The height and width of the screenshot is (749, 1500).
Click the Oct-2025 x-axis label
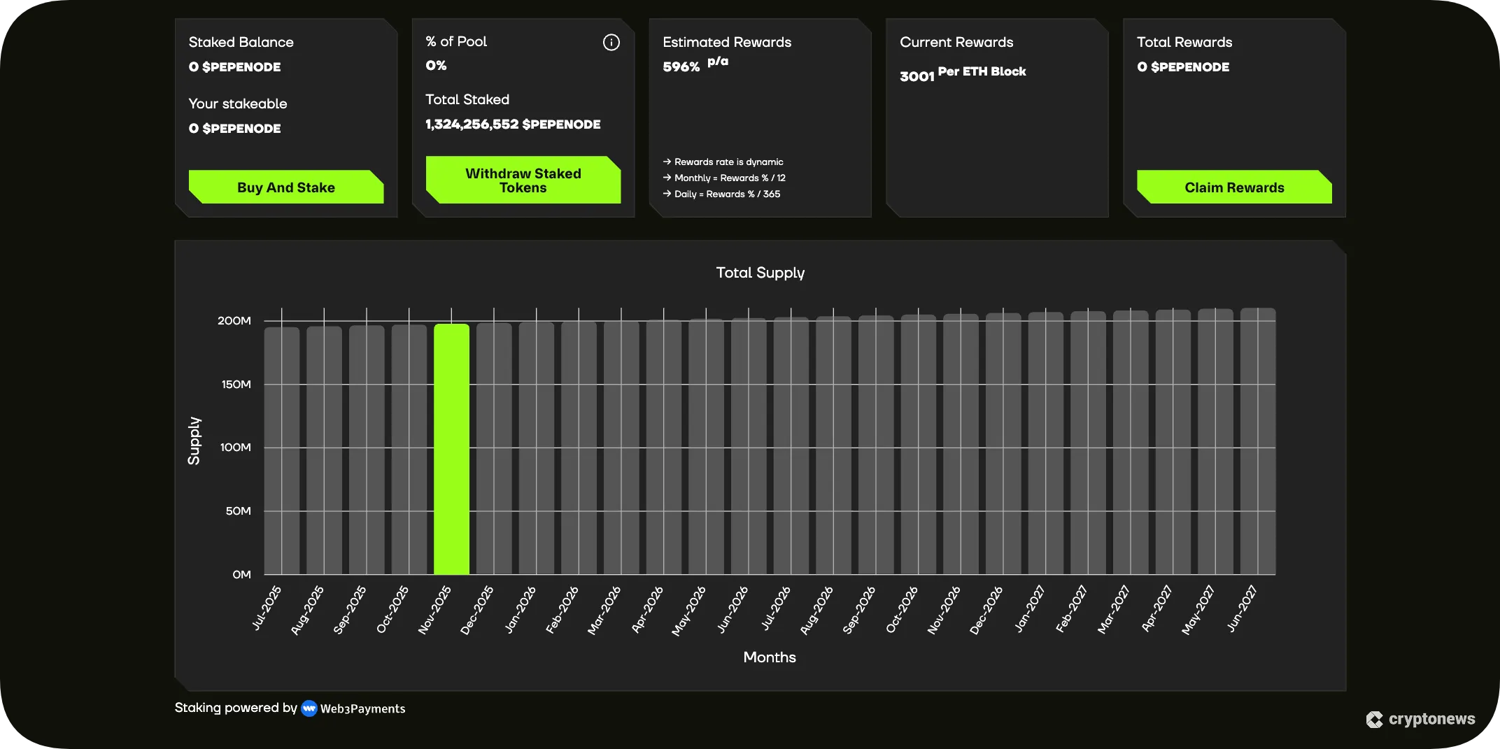coord(393,609)
